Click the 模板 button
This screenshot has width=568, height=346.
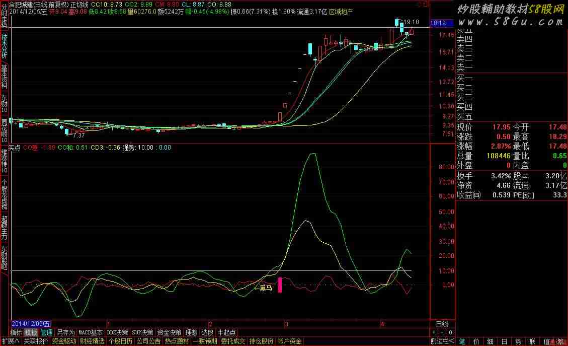(x=31, y=332)
